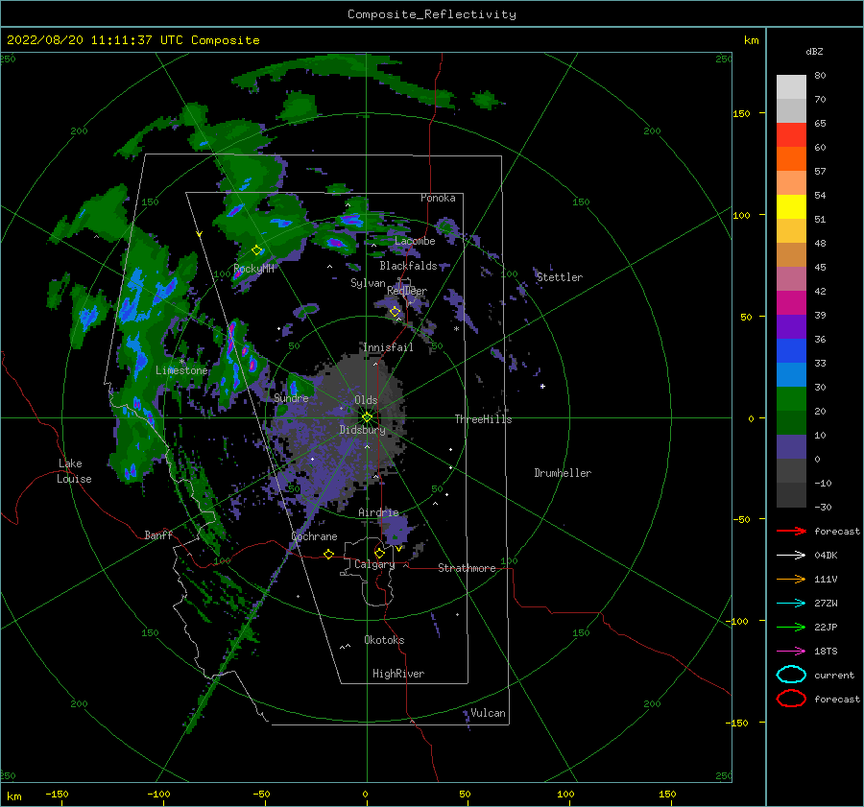Click the Limestone label
Image resolution: width=864 pixels, height=807 pixels.
(181, 370)
